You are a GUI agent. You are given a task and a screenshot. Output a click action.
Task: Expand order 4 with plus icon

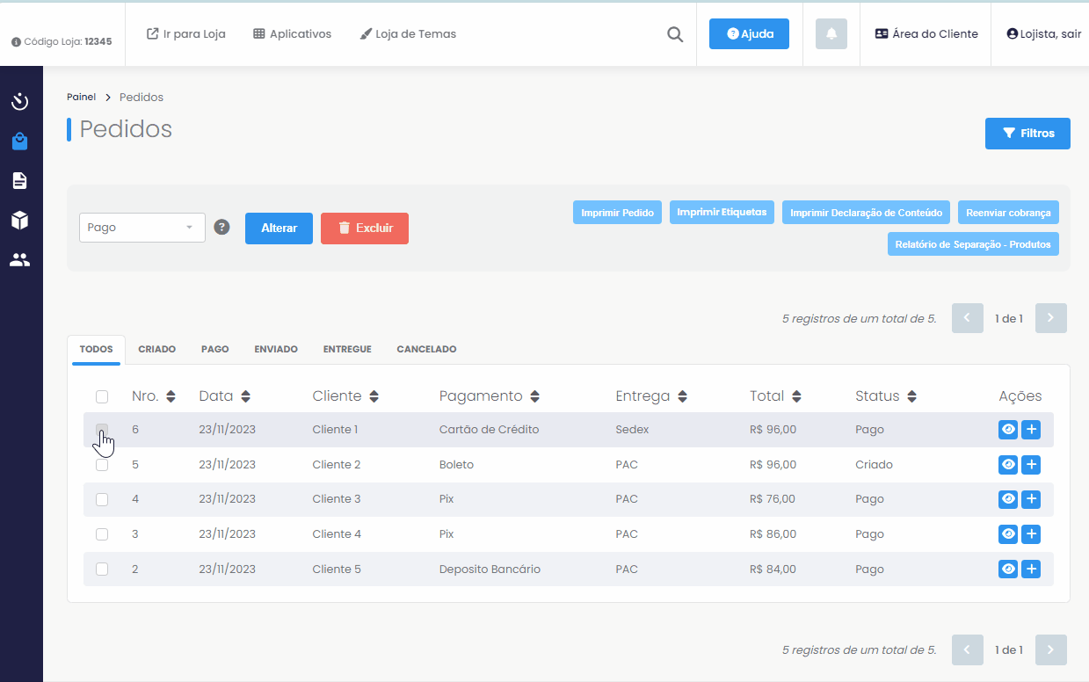click(x=1031, y=499)
